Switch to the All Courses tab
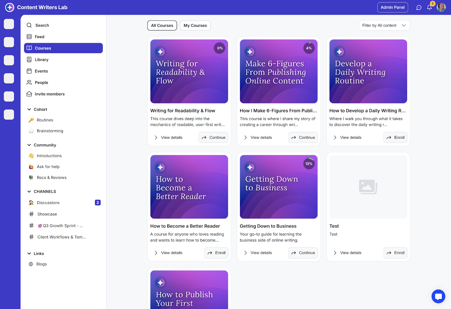This screenshot has width=451, height=309. (x=162, y=25)
